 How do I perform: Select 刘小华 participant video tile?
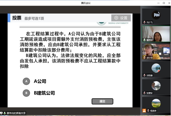156,50
